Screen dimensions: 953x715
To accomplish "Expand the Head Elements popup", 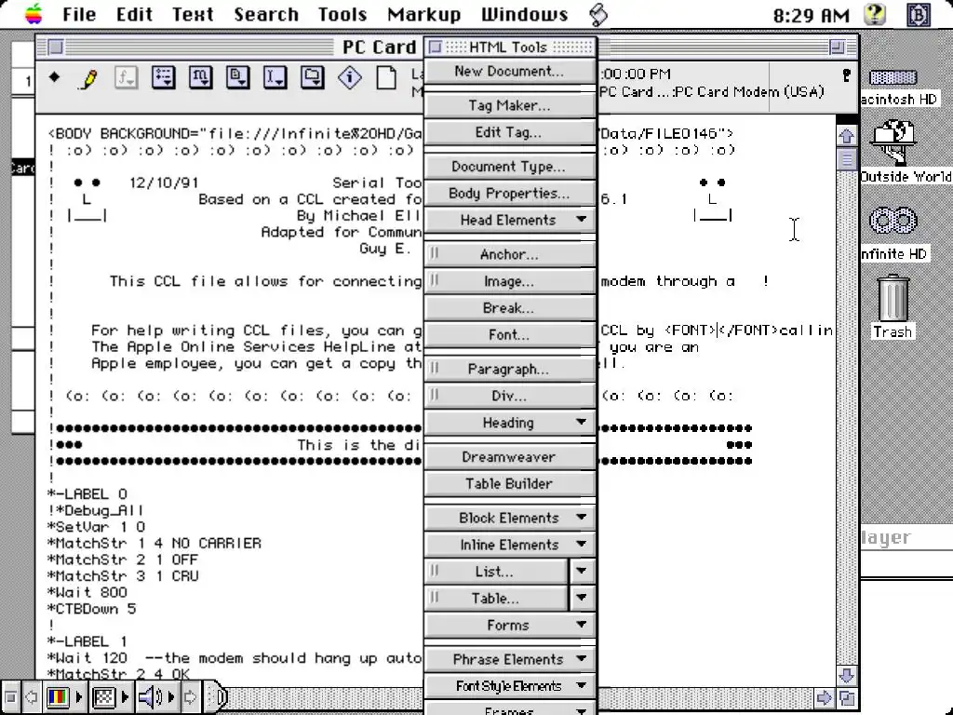I will (x=509, y=220).
